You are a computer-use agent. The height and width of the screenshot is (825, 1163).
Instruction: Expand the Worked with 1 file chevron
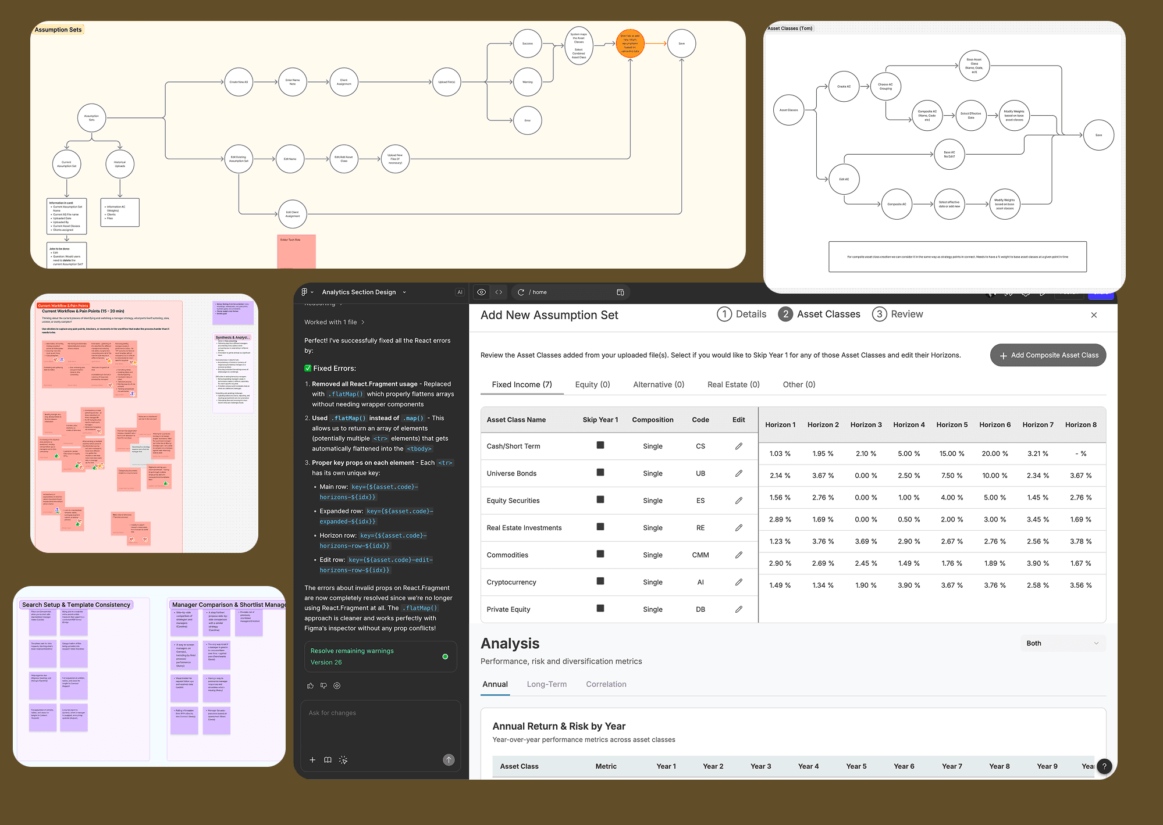pyautogui.click(x=363, y=322)
